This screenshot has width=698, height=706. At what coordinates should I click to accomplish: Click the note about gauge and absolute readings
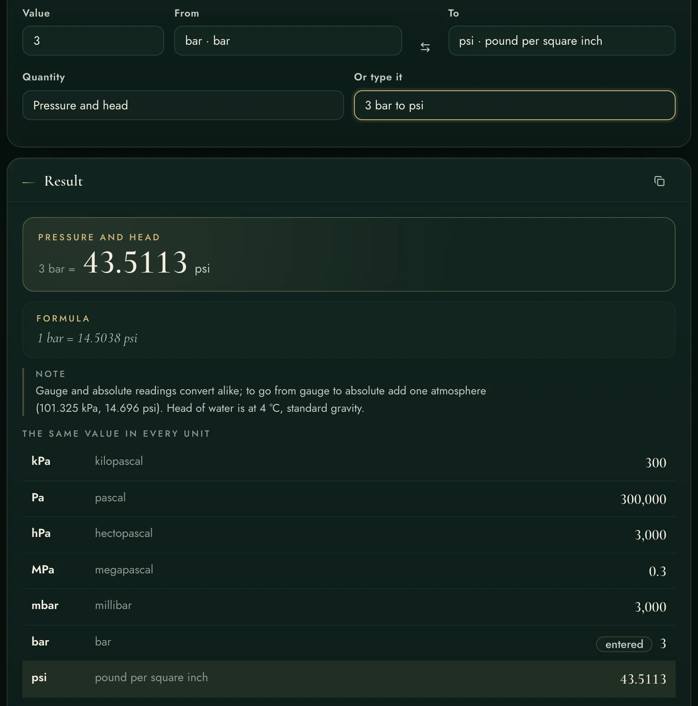pyautogui.click(x=261, y=399)
